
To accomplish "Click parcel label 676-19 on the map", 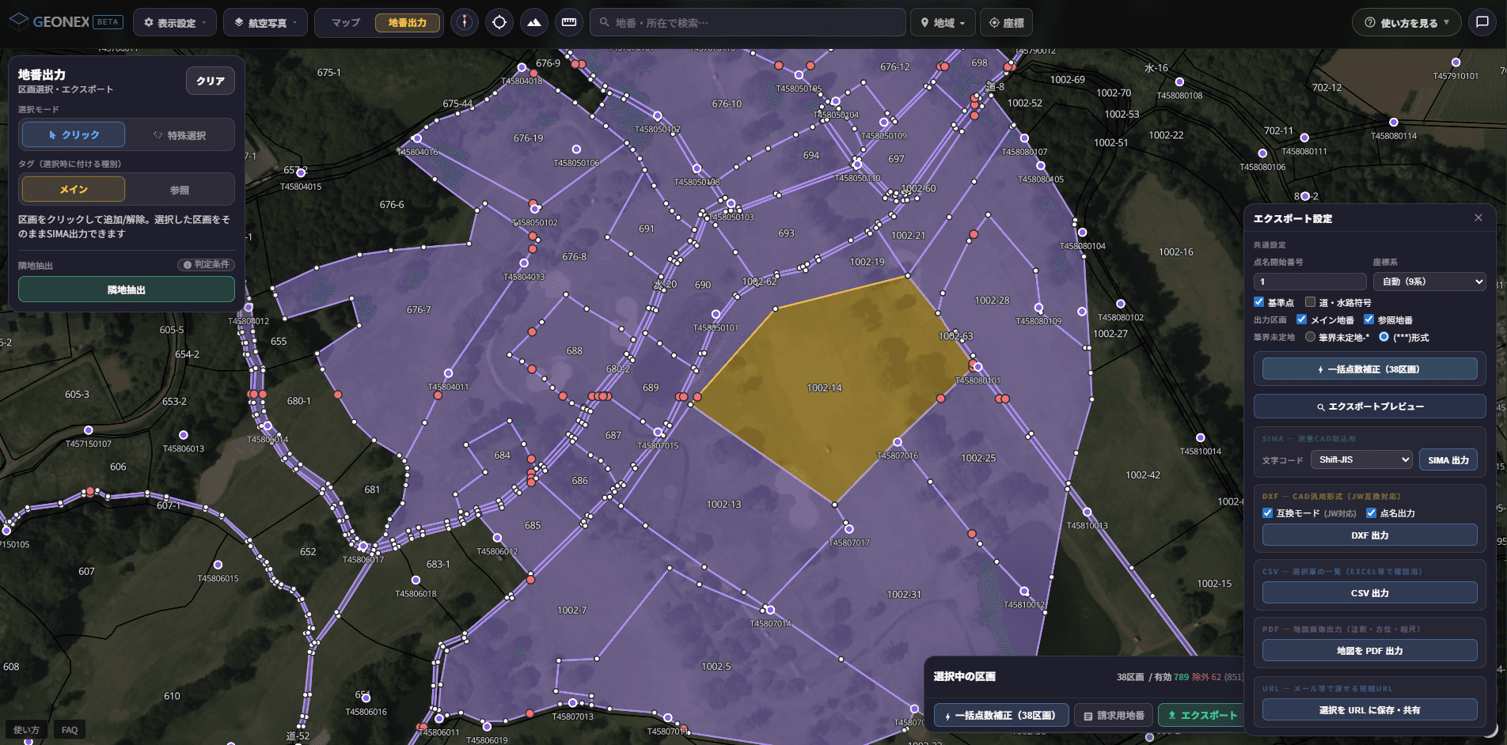I will click(529, 138).
